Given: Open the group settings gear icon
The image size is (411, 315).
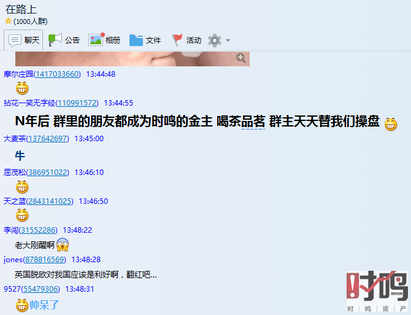Looking at the screenshot, I should (x=215, y=41).
